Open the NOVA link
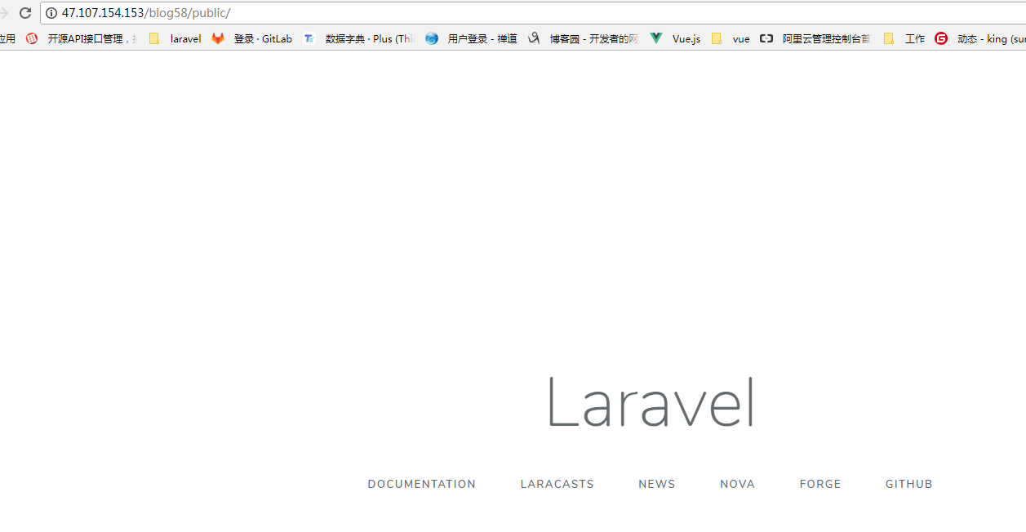This screenshot has width=1026, height=532. click(738, 484)
